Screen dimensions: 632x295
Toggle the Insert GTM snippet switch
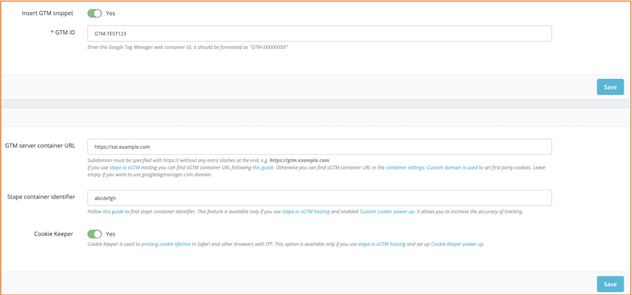pyautogui.click(x=94, y=13)
